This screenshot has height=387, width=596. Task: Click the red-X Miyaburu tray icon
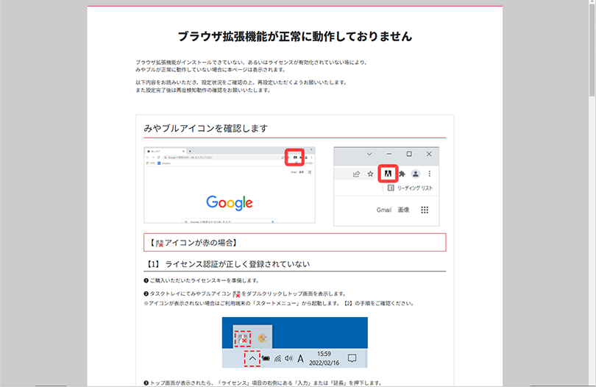tap(244, 338)
